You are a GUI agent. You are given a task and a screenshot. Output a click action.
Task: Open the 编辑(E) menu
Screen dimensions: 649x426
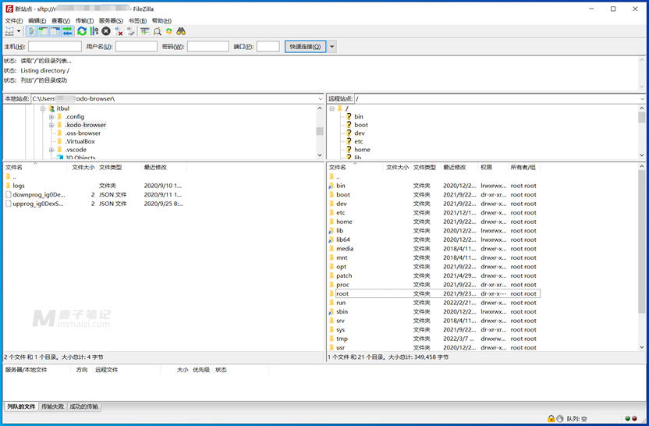[x=37, y=21]
